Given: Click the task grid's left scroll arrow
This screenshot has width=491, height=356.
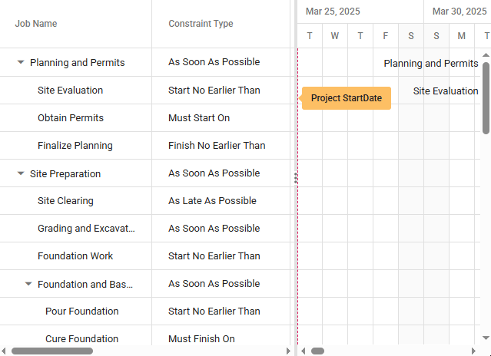Looking at the screenshot, I should click(5, 351).
